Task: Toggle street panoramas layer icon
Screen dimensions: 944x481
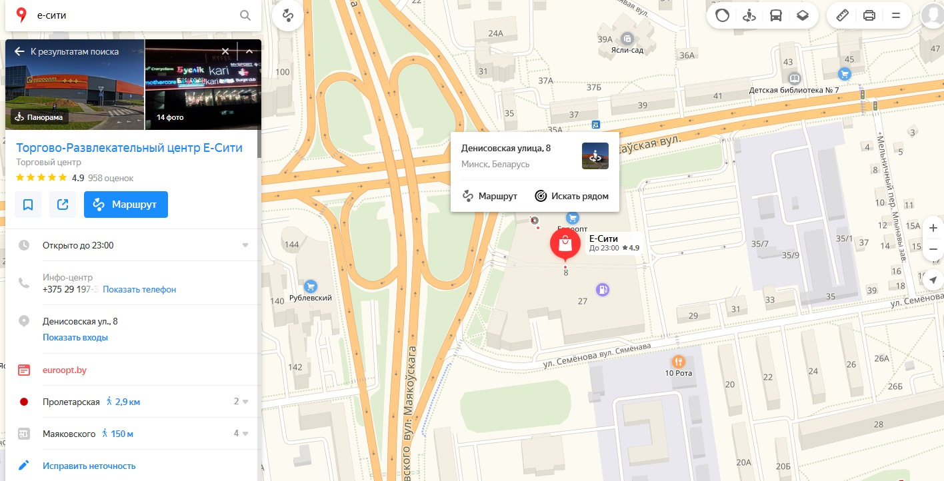Action: tap(749, 15)
